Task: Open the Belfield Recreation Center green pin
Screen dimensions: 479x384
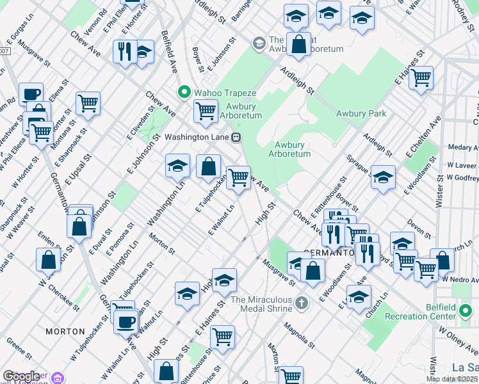Action: (466, 311)
